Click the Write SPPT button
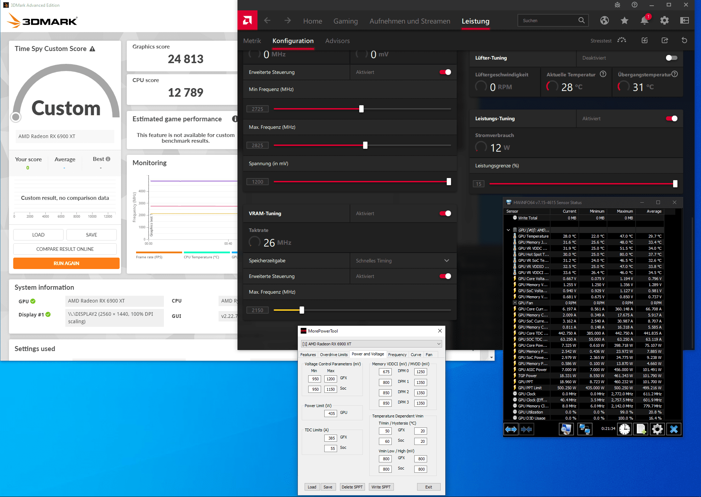701x497 pixels. pyautogui.click(x=381, y=487)
